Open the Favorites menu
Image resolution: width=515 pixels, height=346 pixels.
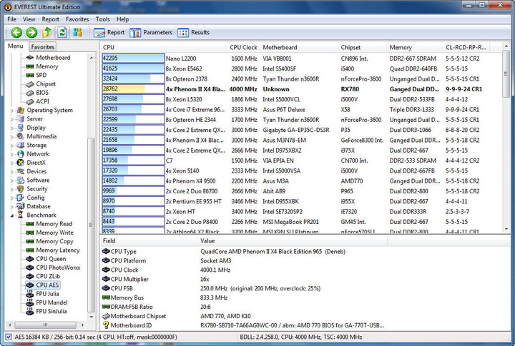[77, 19]
